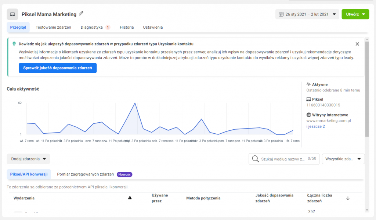Click Sprawdź jakość dopasowania zdarzeń button
Image resolution: width=376 pixels, height=220 pixels.
point(58,68)
